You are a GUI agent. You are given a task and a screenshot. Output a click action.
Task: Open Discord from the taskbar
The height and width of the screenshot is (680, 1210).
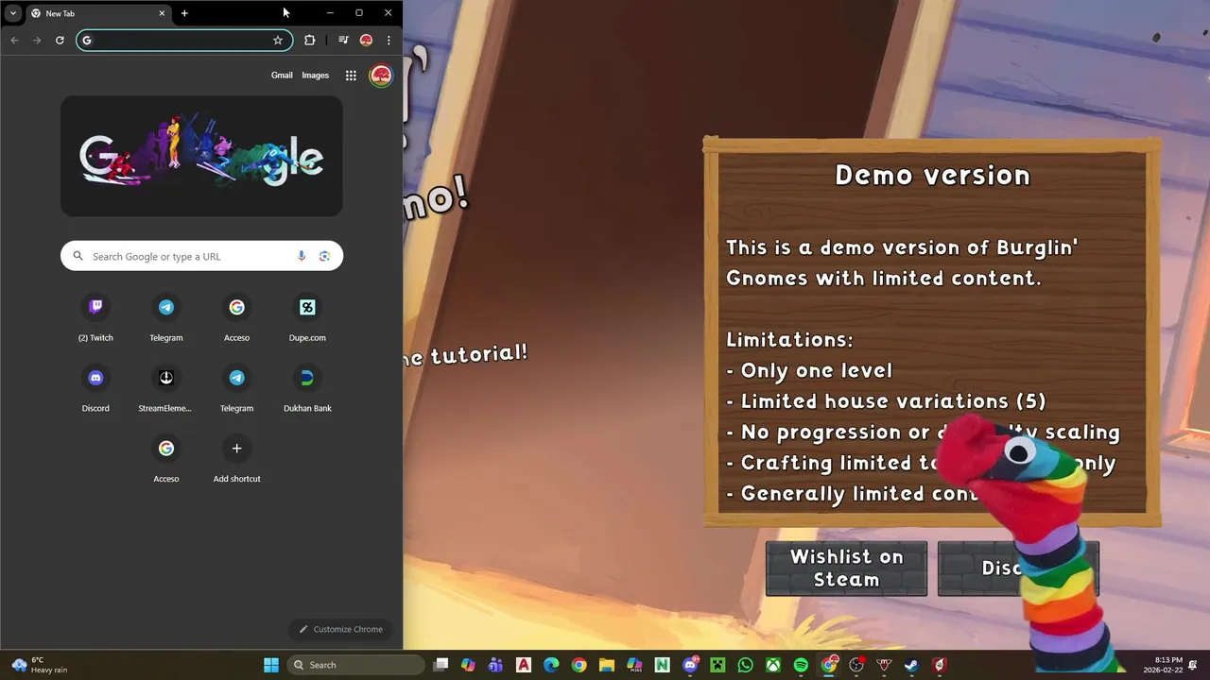(690, 665)
